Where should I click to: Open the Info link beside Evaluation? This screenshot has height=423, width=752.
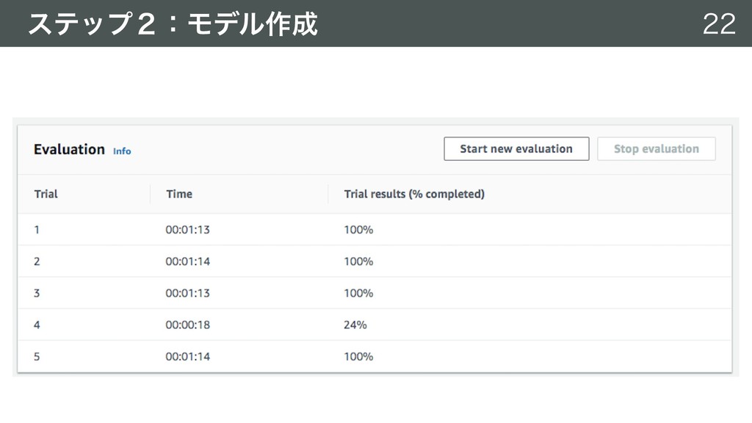122,151
